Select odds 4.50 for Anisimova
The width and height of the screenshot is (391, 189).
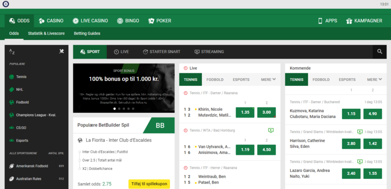coord(266,149)
